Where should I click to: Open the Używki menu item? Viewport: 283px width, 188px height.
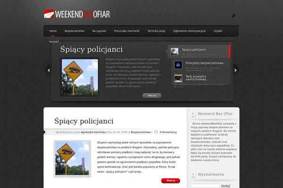tap(218, 31)
